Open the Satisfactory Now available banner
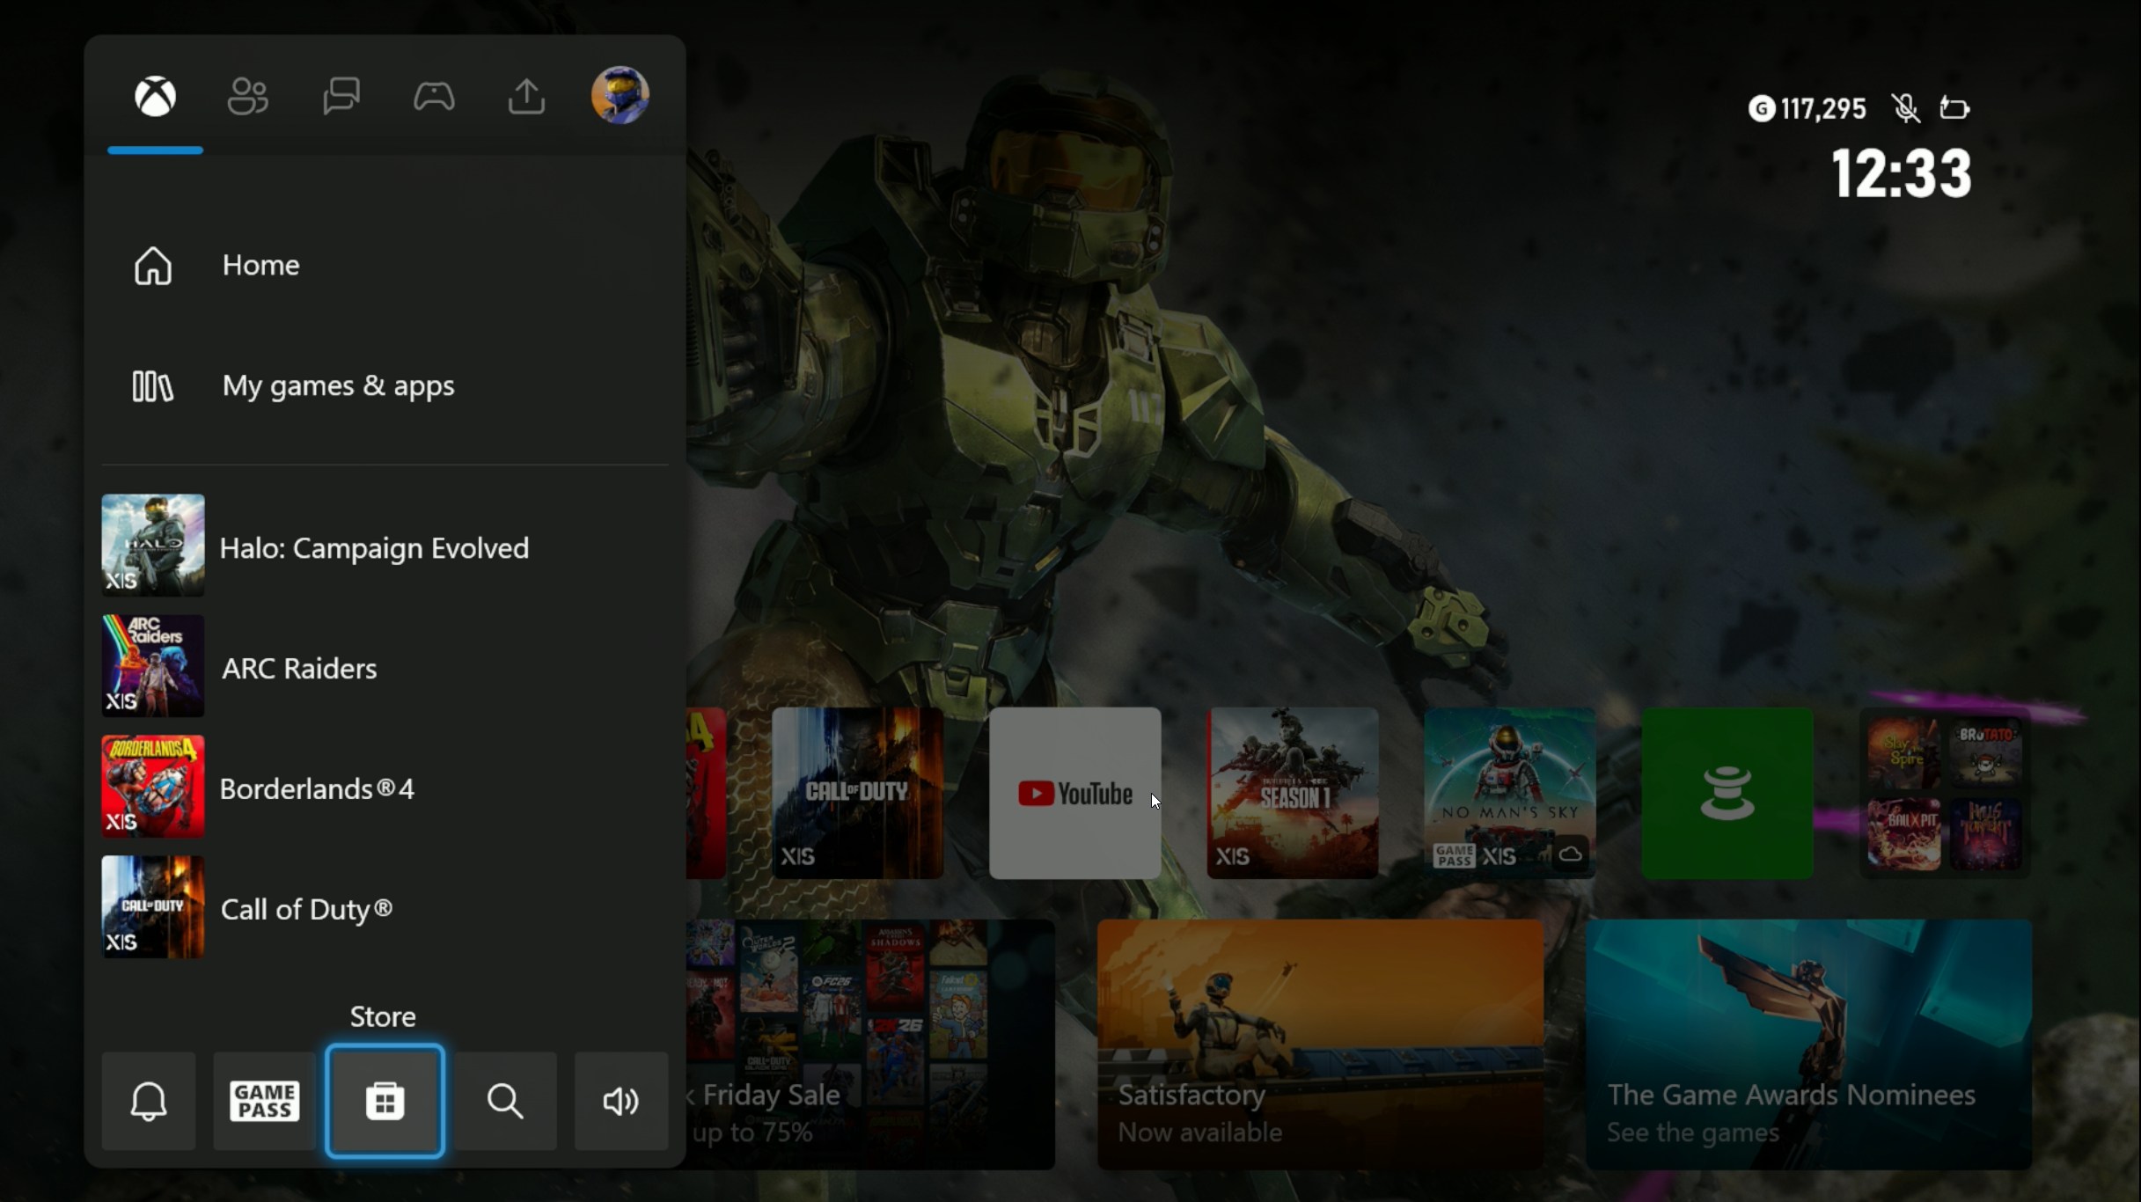Viewport: 2141px width, 1202px height. coord(1320,1044)
